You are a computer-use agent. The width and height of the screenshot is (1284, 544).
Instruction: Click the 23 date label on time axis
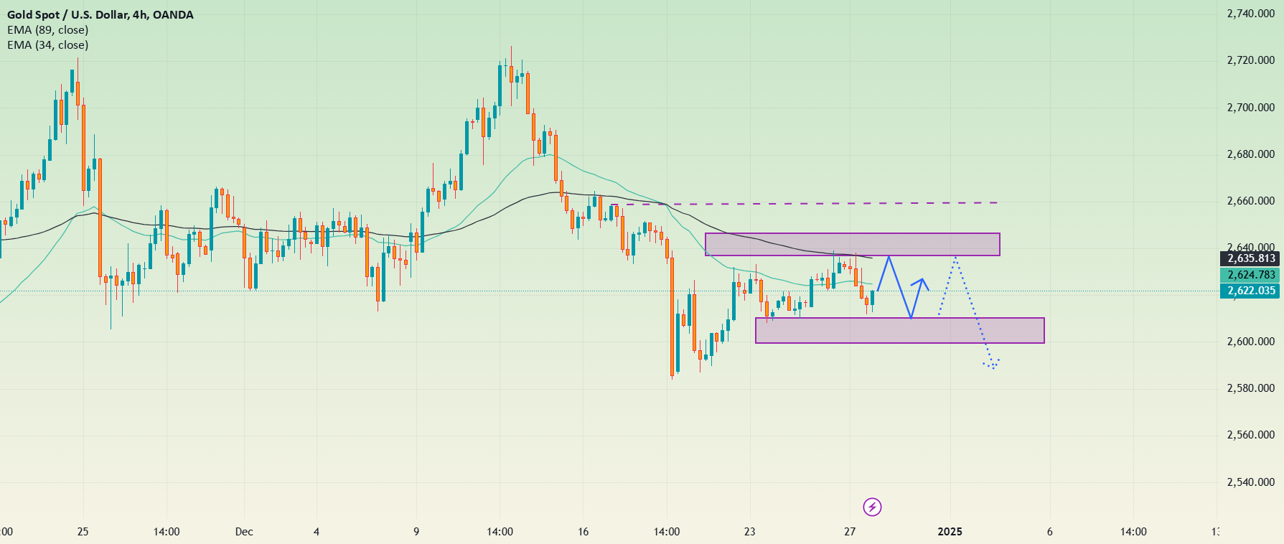pos(749,532)
